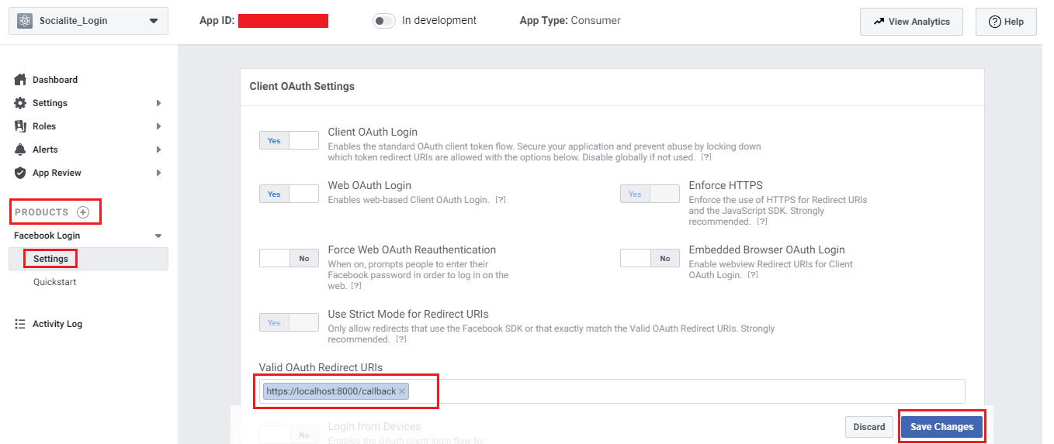Image resolution: width=1054 pixels, height=444 pixels.
Task: Open Alerts in sidebar
Action: [45, 150]
